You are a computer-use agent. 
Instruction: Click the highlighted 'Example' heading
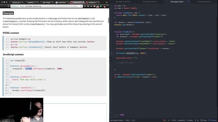[8, 13]
